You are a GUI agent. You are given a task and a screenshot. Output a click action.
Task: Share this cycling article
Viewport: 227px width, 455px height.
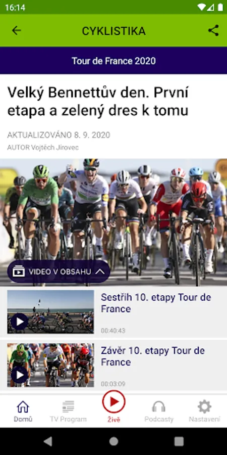[213, 30]
